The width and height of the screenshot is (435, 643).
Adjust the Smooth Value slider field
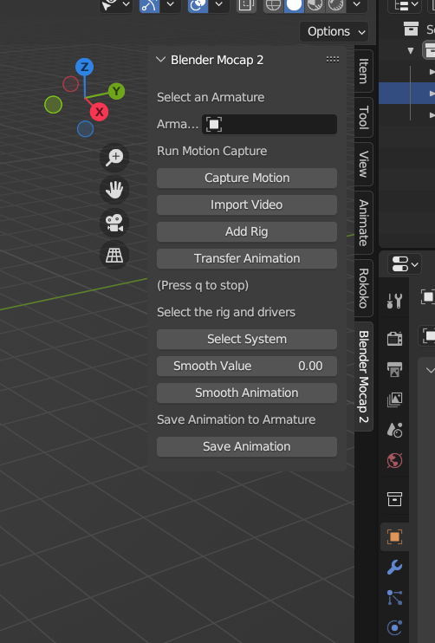(x=247, y=366)
